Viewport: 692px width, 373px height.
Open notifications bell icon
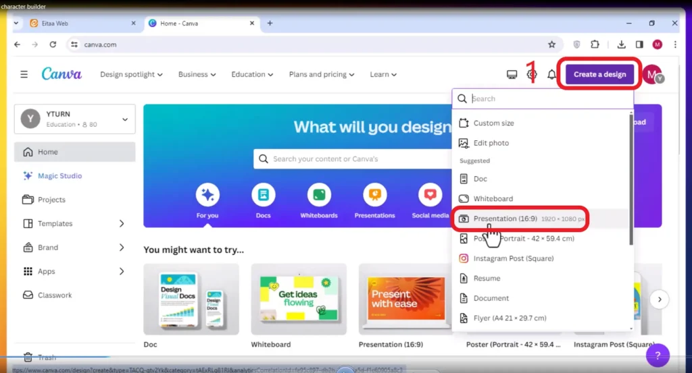551,74
